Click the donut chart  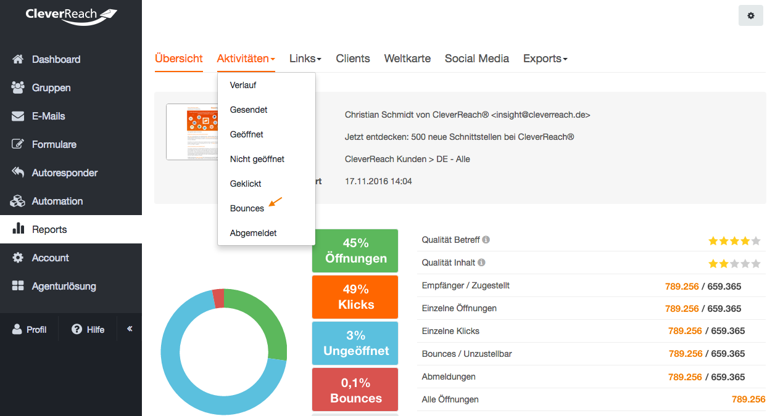click(224, 352)
